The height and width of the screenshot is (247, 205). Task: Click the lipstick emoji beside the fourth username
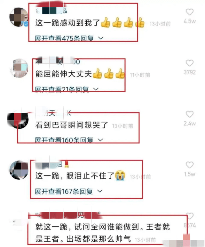(67, 164)
